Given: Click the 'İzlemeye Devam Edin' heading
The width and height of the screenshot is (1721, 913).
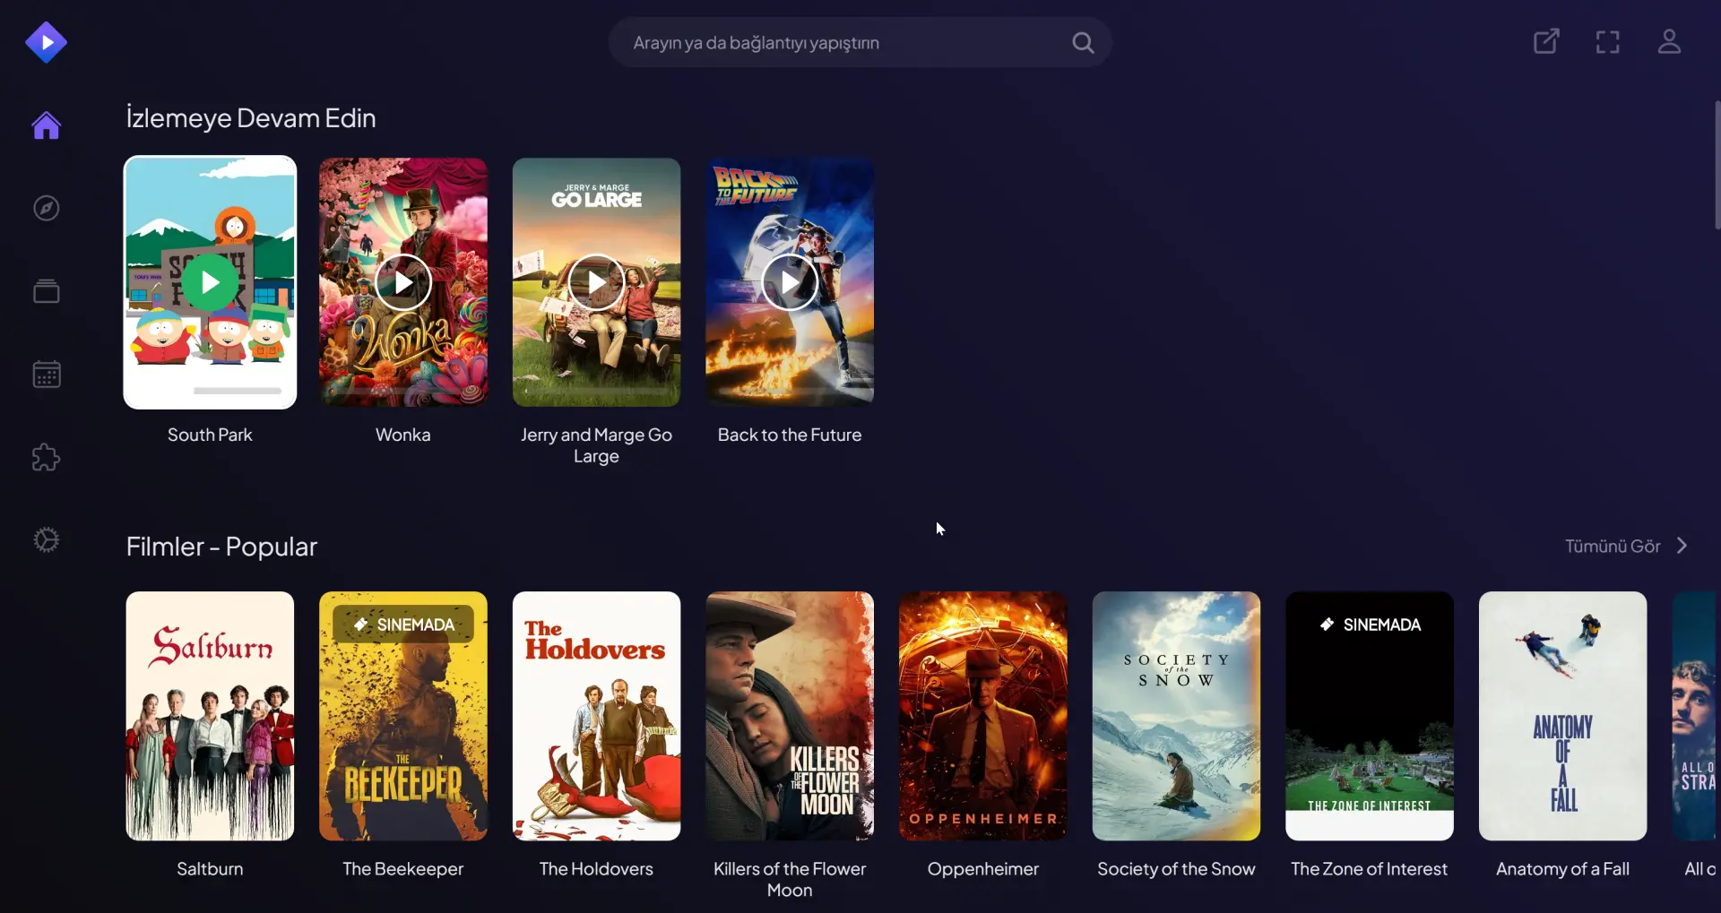Looking at the screenshot, I should [251, 118].
